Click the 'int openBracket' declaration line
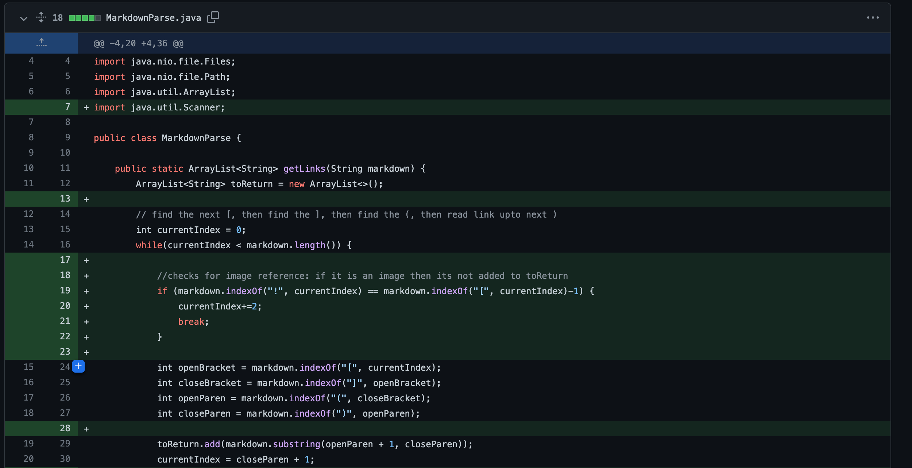The height and width of the screenshot is (468, 912). click(x=299, y=368)
